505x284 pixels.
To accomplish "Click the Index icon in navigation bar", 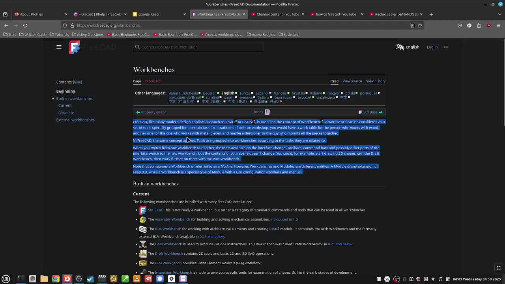I will pyautogui.click(x=267, y=112).
